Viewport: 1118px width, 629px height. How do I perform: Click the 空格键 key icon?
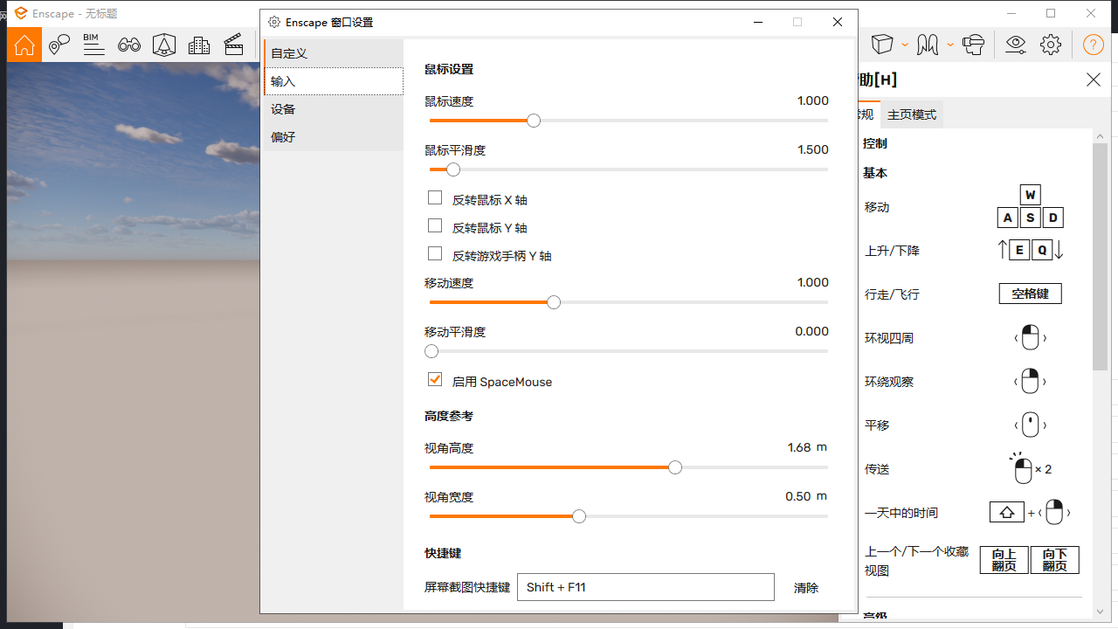(1031, 294)
